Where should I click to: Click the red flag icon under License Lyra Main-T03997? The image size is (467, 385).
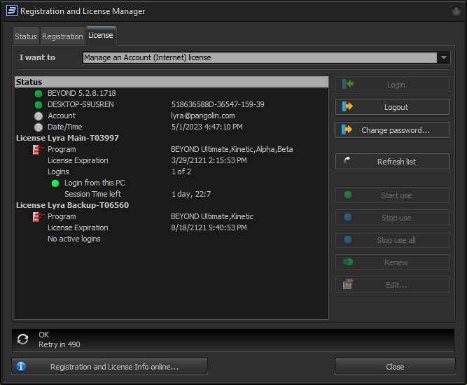coord(39,149)
